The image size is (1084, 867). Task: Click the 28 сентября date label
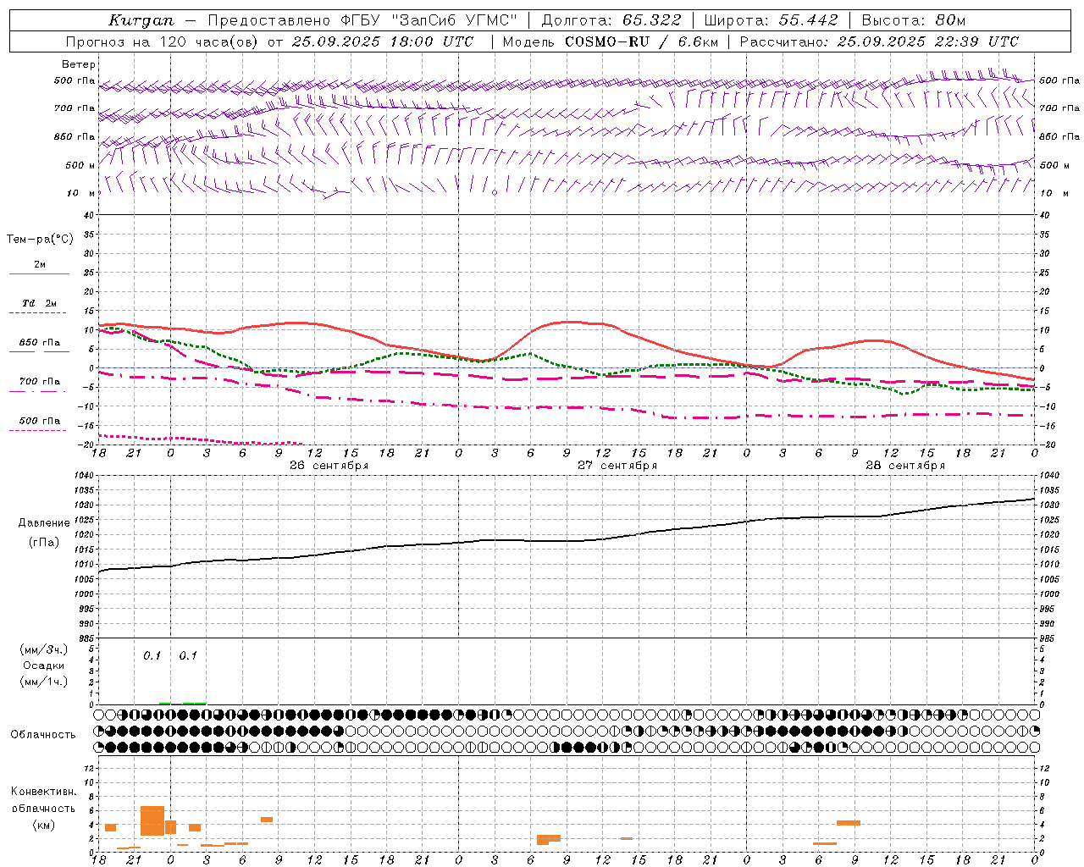coord(905,466)
